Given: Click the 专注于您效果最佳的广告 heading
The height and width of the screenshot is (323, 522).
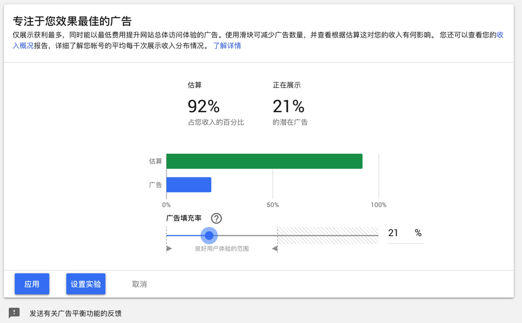Looking at the screenshot, I should [x=72, y=22].
